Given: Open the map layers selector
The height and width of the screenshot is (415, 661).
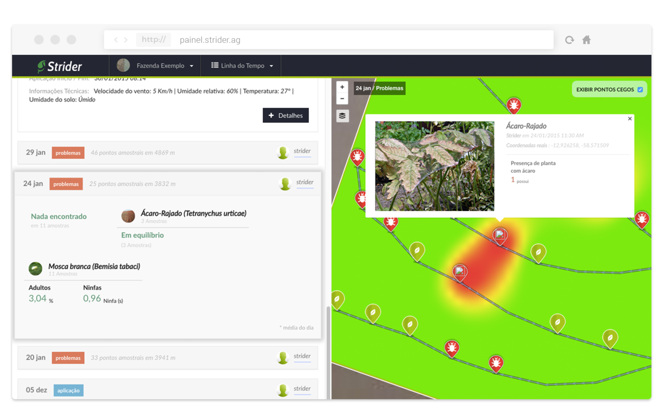Looking at the screenshot, I should coord(342,115).
